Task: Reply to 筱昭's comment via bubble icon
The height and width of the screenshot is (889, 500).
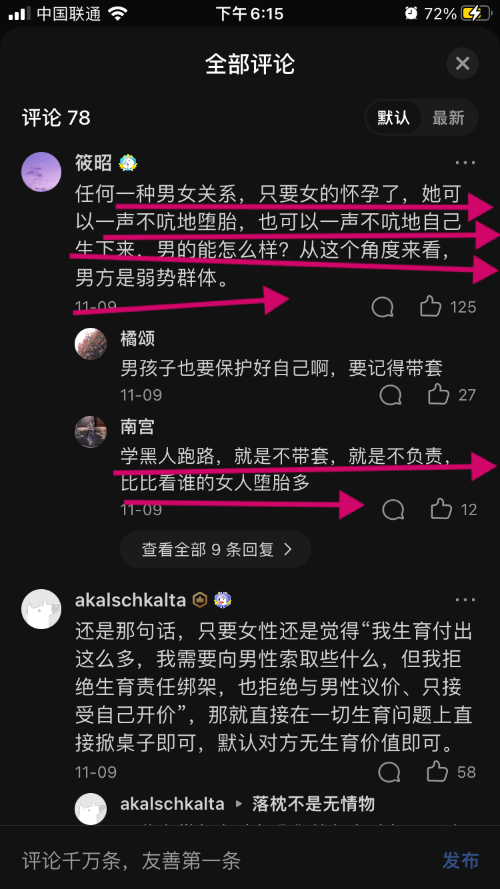Action: click(383, 307)
